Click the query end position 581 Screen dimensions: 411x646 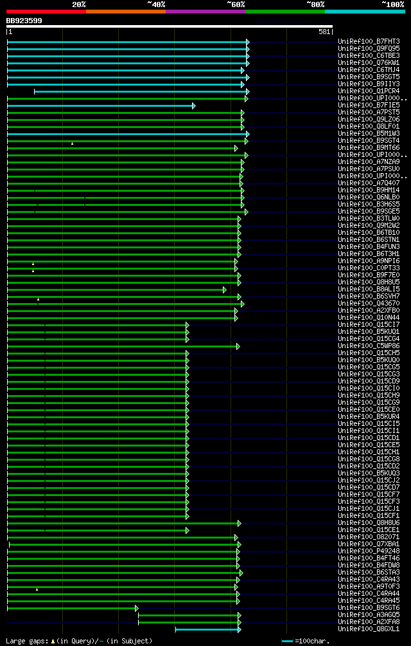324,32
